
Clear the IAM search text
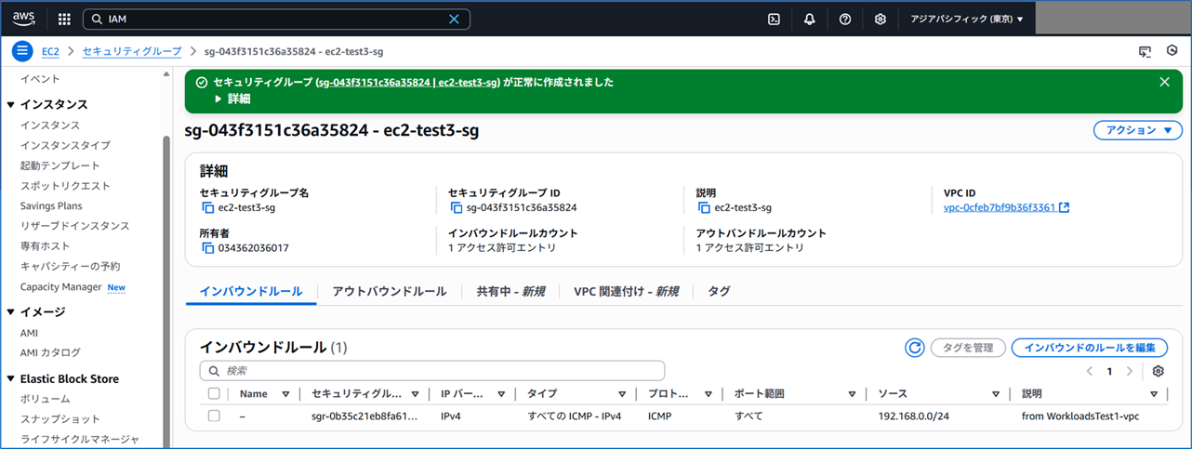tap(454, 19)
